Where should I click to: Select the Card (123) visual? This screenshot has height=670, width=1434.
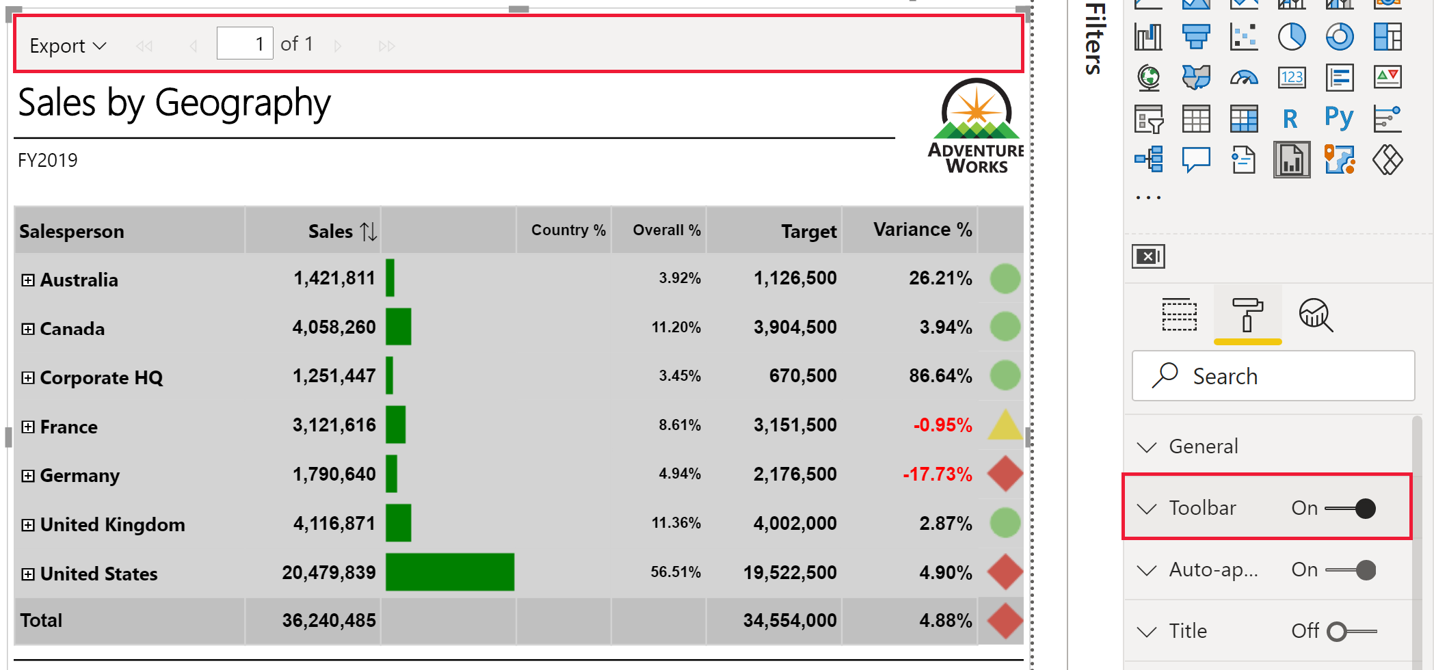pyautogui.click(x=1292, y=77)
